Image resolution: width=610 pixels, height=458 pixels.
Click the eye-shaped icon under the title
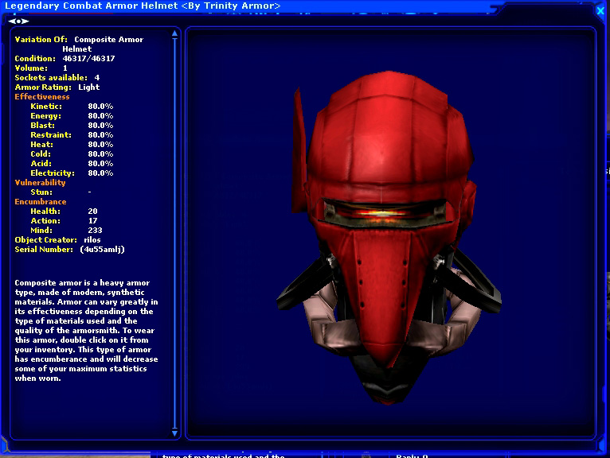pyautogui.click(x=18, y=21)
